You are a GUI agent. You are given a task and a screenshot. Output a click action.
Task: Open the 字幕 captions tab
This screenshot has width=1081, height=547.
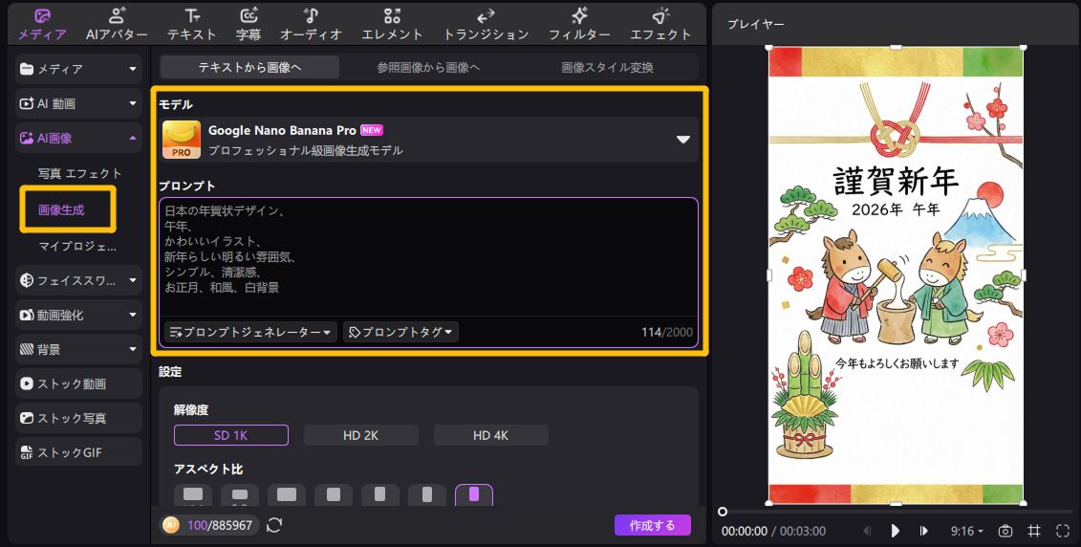click(x=249, y=24)
